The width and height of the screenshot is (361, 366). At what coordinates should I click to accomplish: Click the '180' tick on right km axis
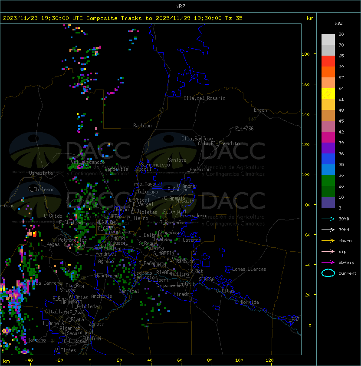click(305, 54)
